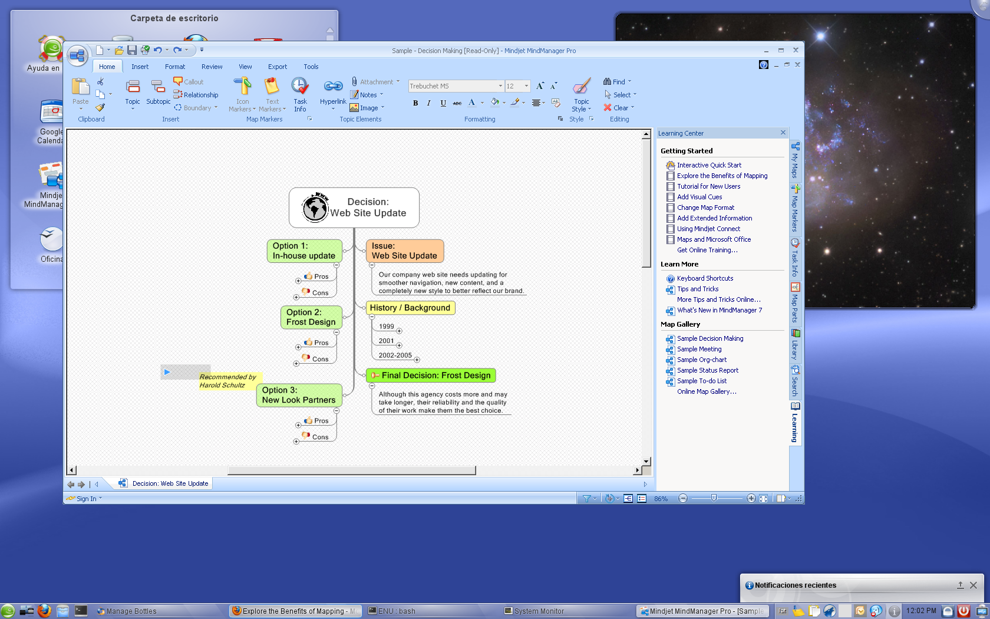Click the Callout ribbon button

point(189,82)
